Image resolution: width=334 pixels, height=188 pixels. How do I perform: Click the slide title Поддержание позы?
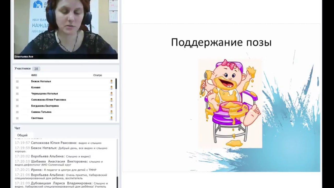coord(221,42)
